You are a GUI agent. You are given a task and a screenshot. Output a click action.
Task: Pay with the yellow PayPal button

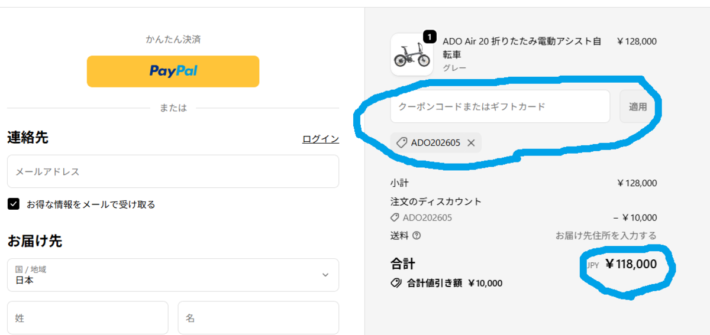(x=173, y=71)
